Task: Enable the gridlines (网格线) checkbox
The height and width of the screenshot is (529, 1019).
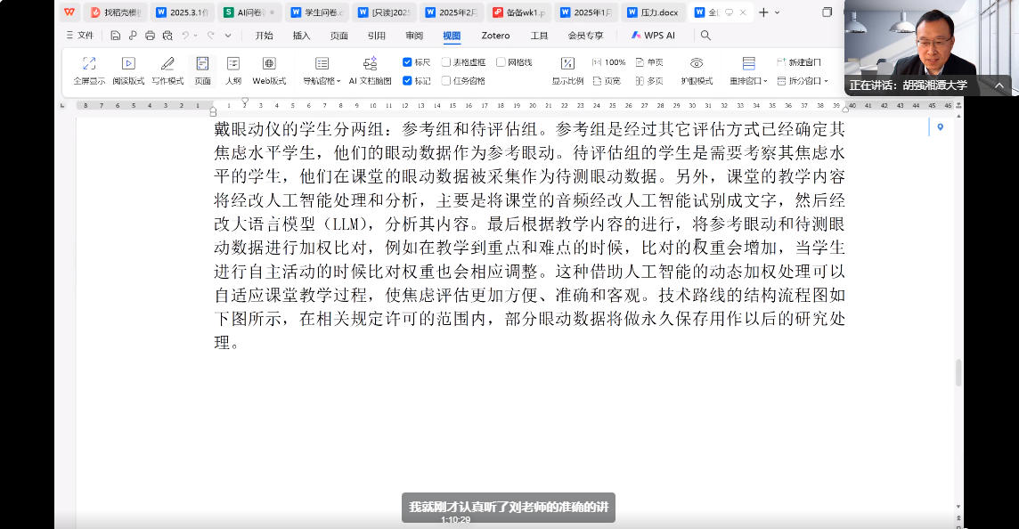Action: click(501, 62)
